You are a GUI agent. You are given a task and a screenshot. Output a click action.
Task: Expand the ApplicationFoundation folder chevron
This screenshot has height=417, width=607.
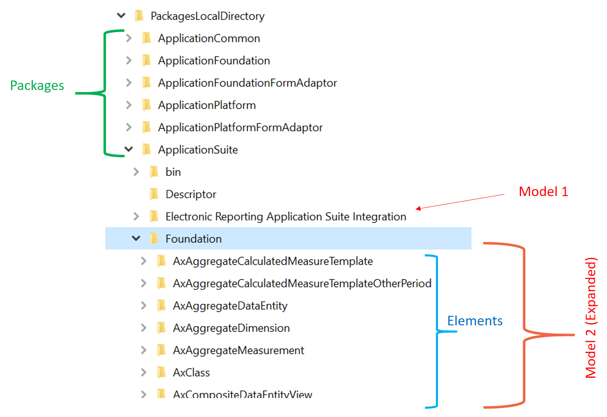[129, 60]
